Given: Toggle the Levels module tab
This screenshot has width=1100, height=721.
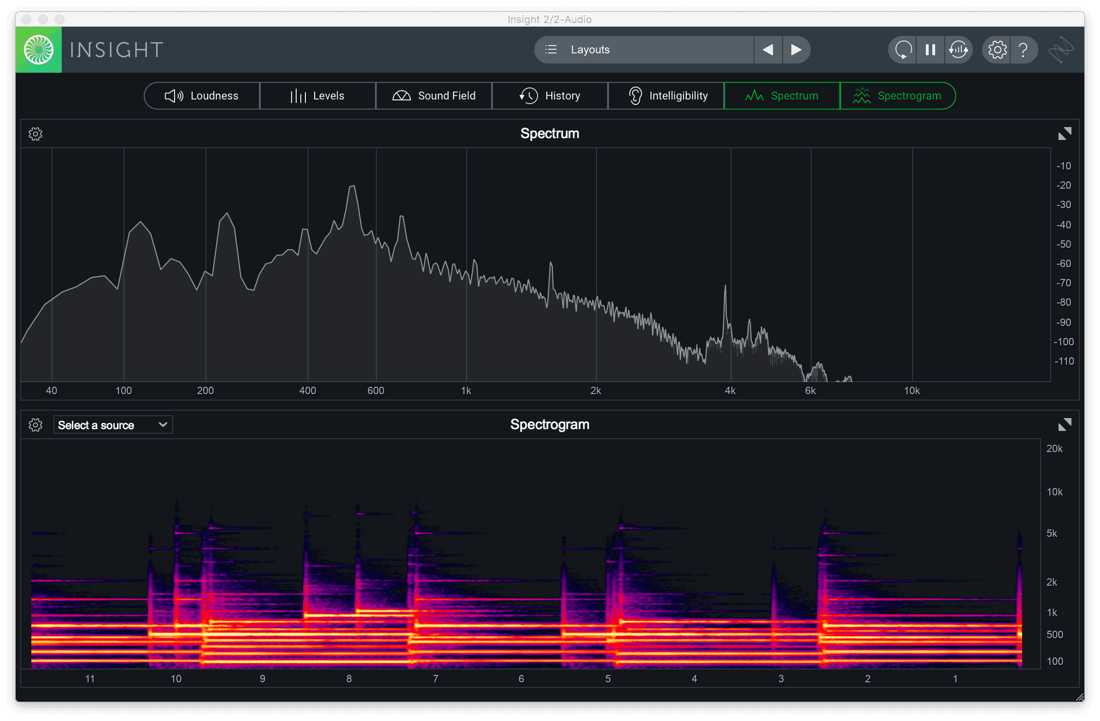Looking at the screenshot, I should pos(317,96).
